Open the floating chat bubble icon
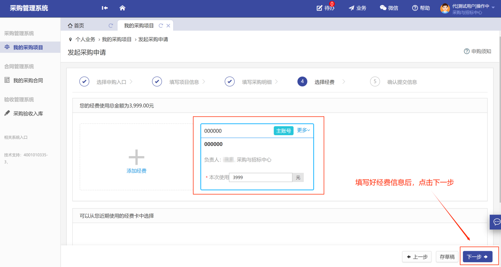Screen dimensions: 501x267 496,222
